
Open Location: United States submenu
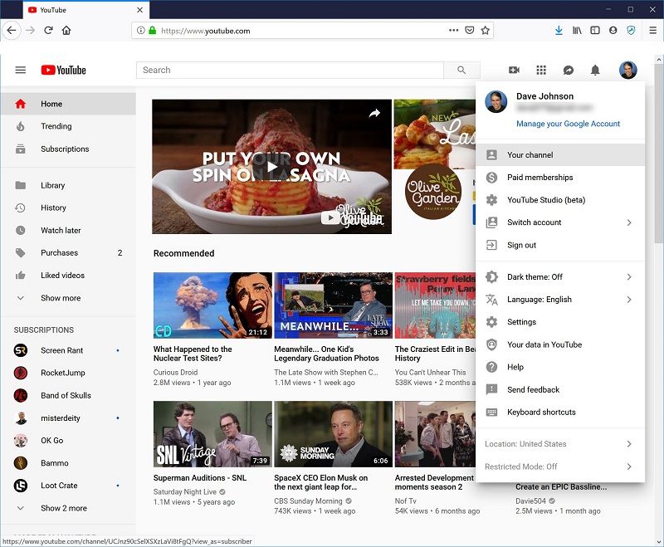pos(560,444)
